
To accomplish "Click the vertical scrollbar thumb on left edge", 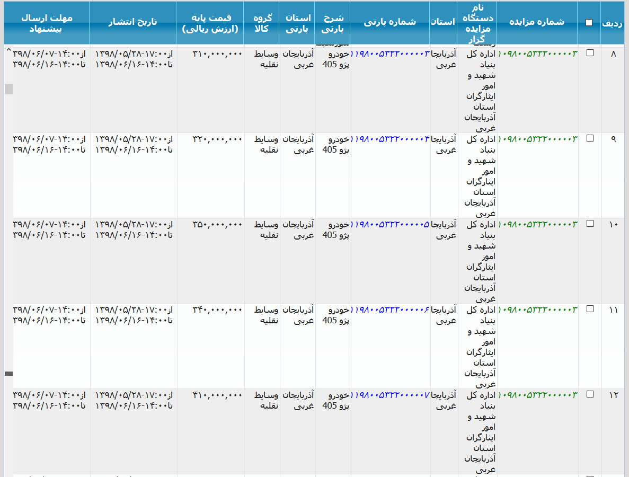I will click(8, 89).
